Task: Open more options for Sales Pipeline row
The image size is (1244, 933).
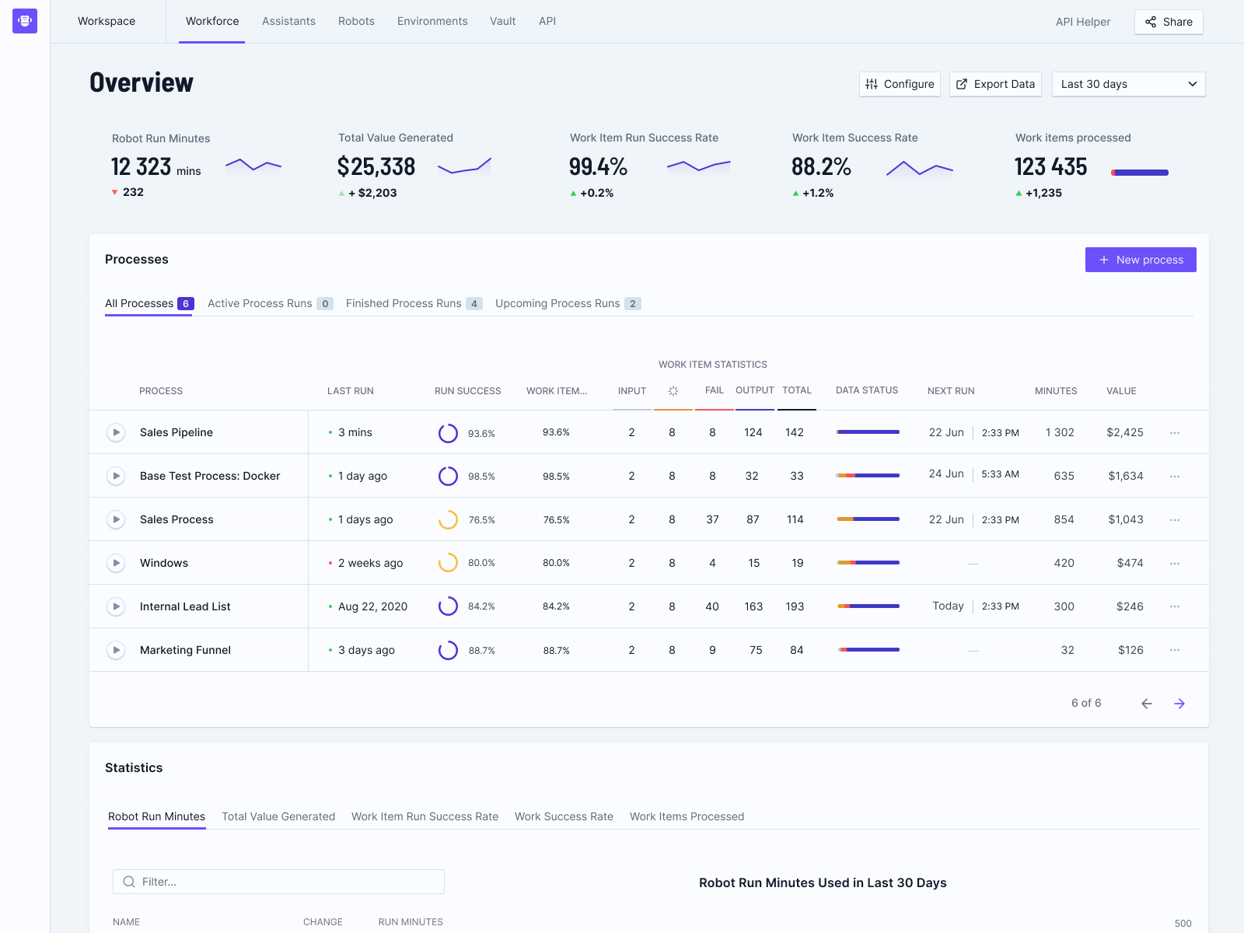Action: coord(1175,432)
